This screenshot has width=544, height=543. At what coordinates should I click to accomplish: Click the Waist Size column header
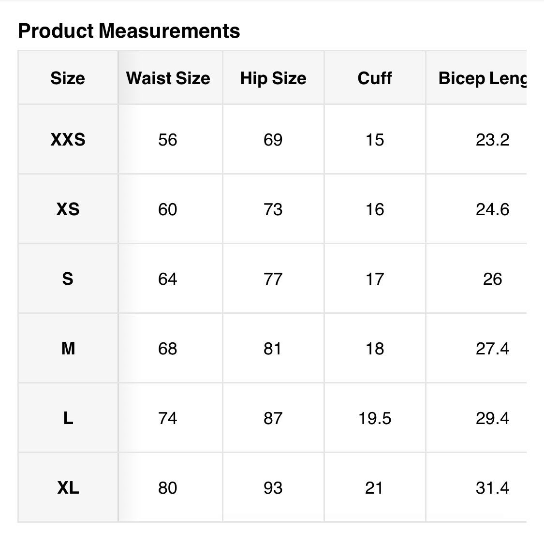coord(168,78)
